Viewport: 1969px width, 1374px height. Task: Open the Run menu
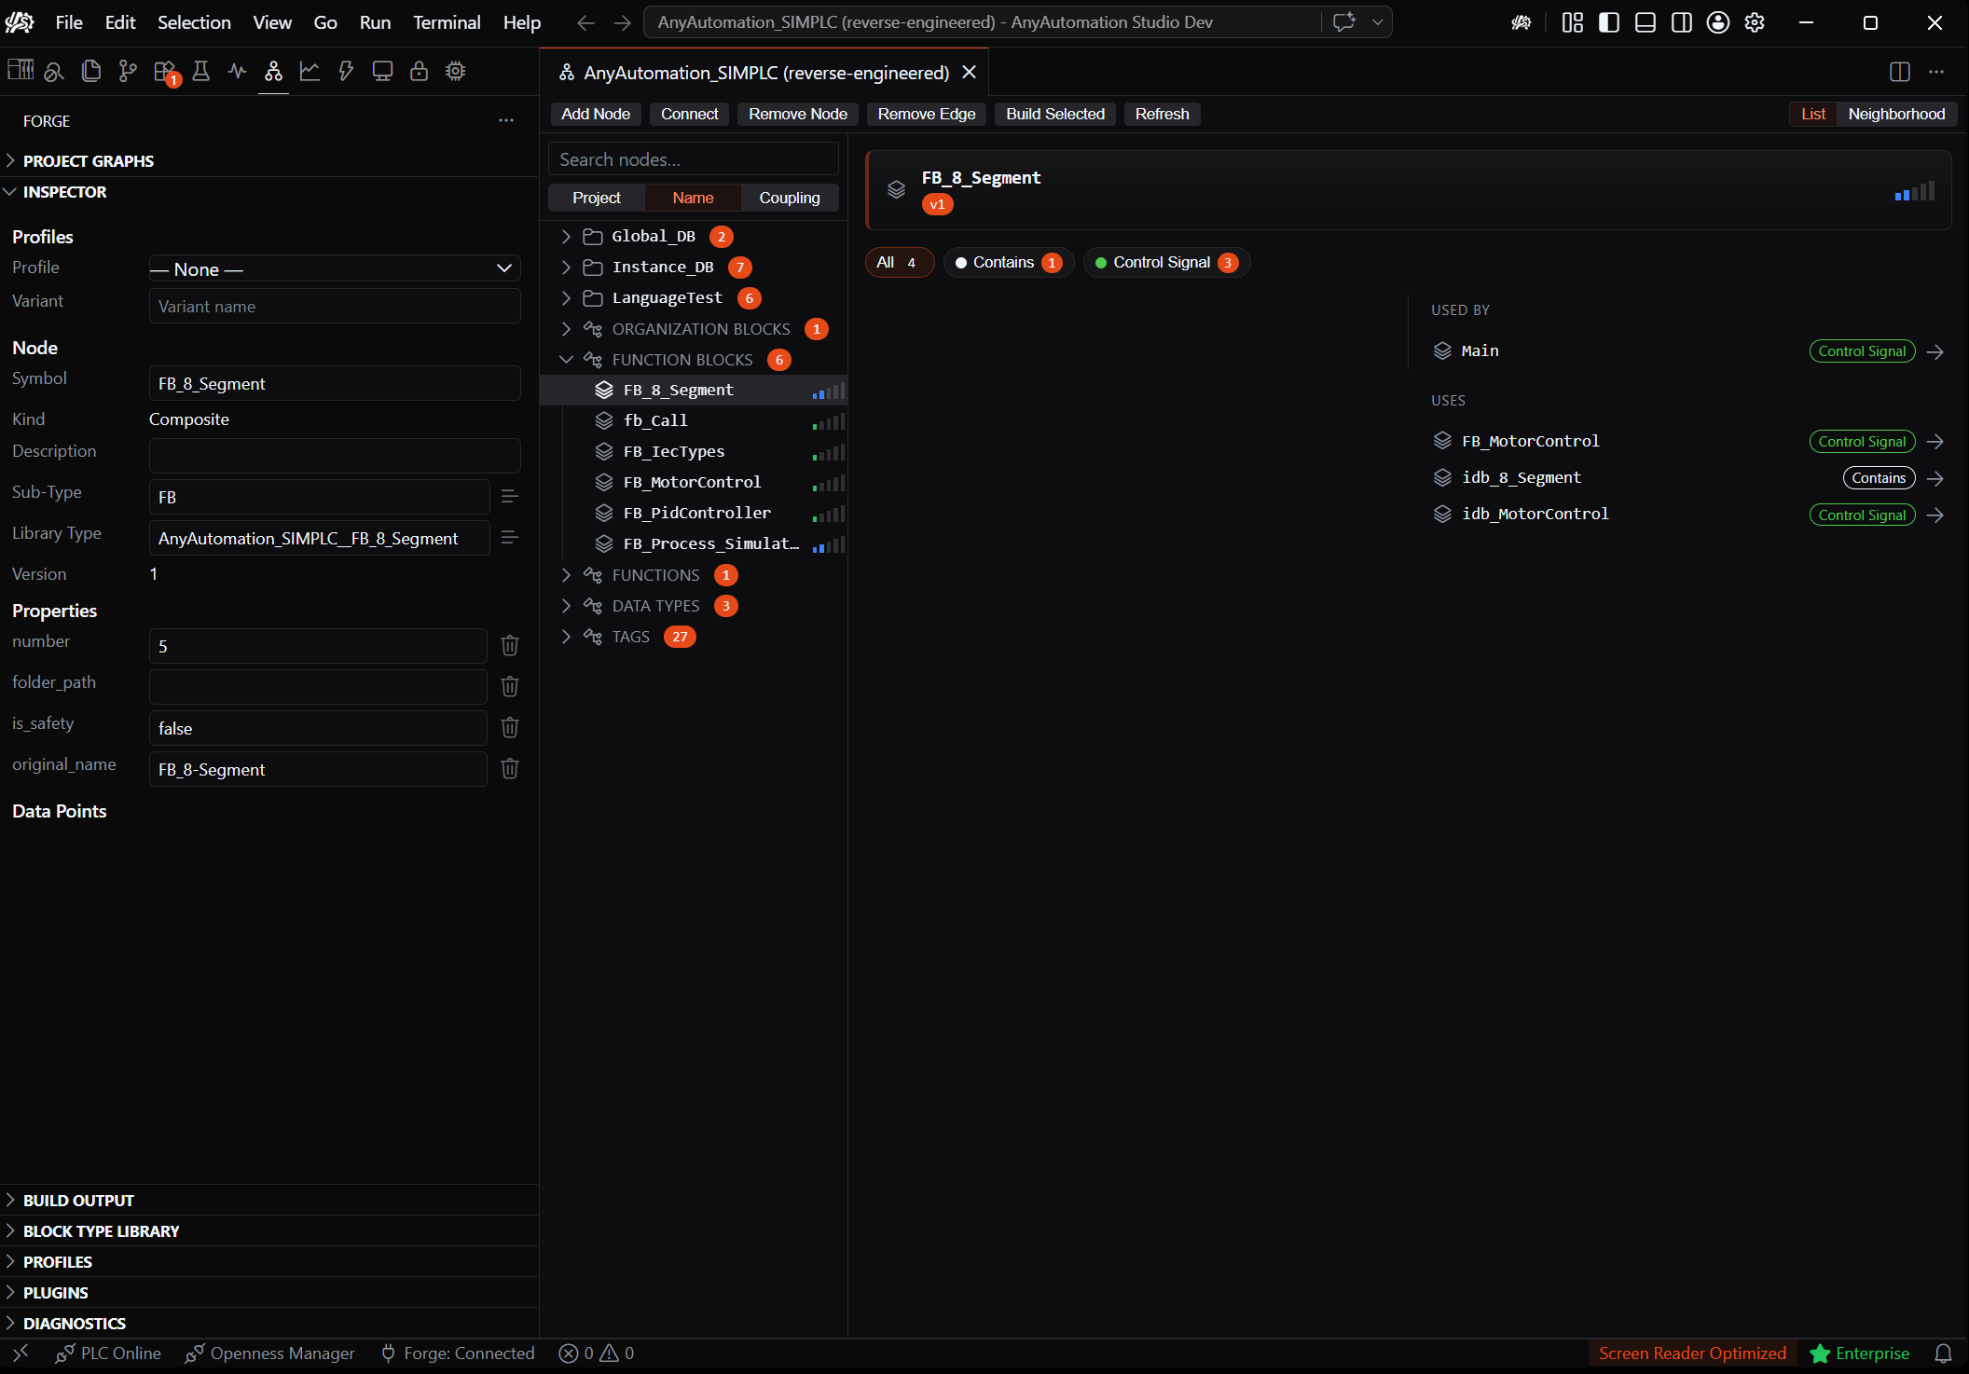(375, 22)
